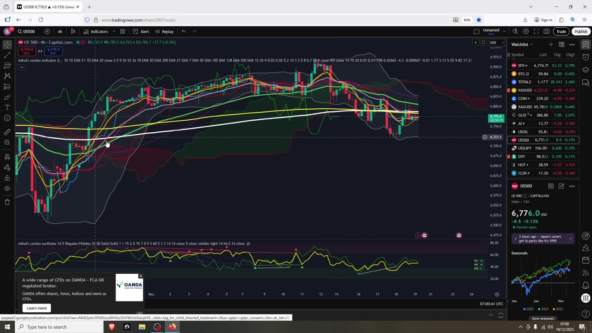This screenshot has width=592, height=333.
Task: Take a chart snapshot with camera
Action: (x=547, y=31)
